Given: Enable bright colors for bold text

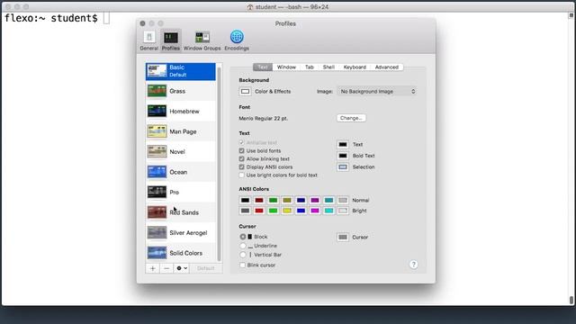Looking at the screenshot, I should point(241,175).
